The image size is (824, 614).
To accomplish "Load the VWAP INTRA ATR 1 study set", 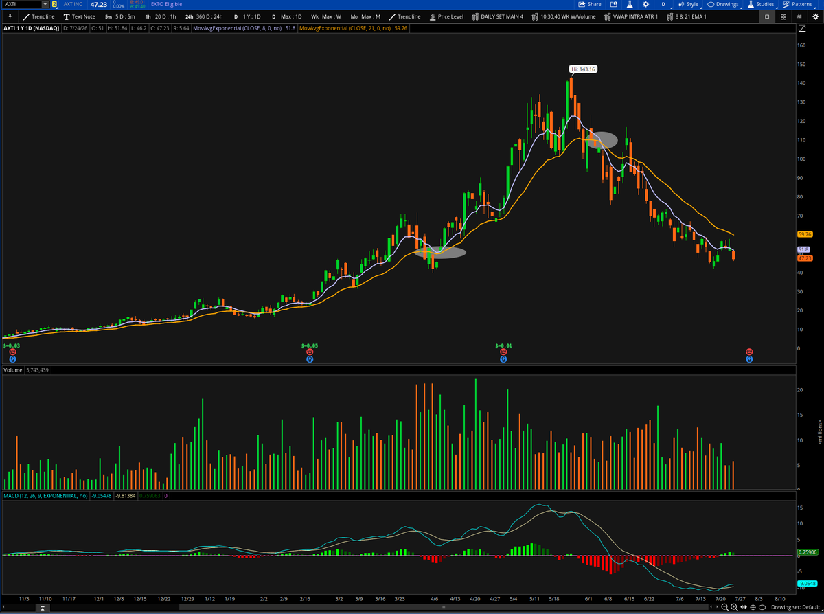I will pyautogui.click(x=631, y=16).
